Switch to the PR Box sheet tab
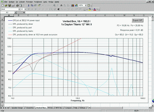This screenshot has height=112, width=154. tap(50, 108)
